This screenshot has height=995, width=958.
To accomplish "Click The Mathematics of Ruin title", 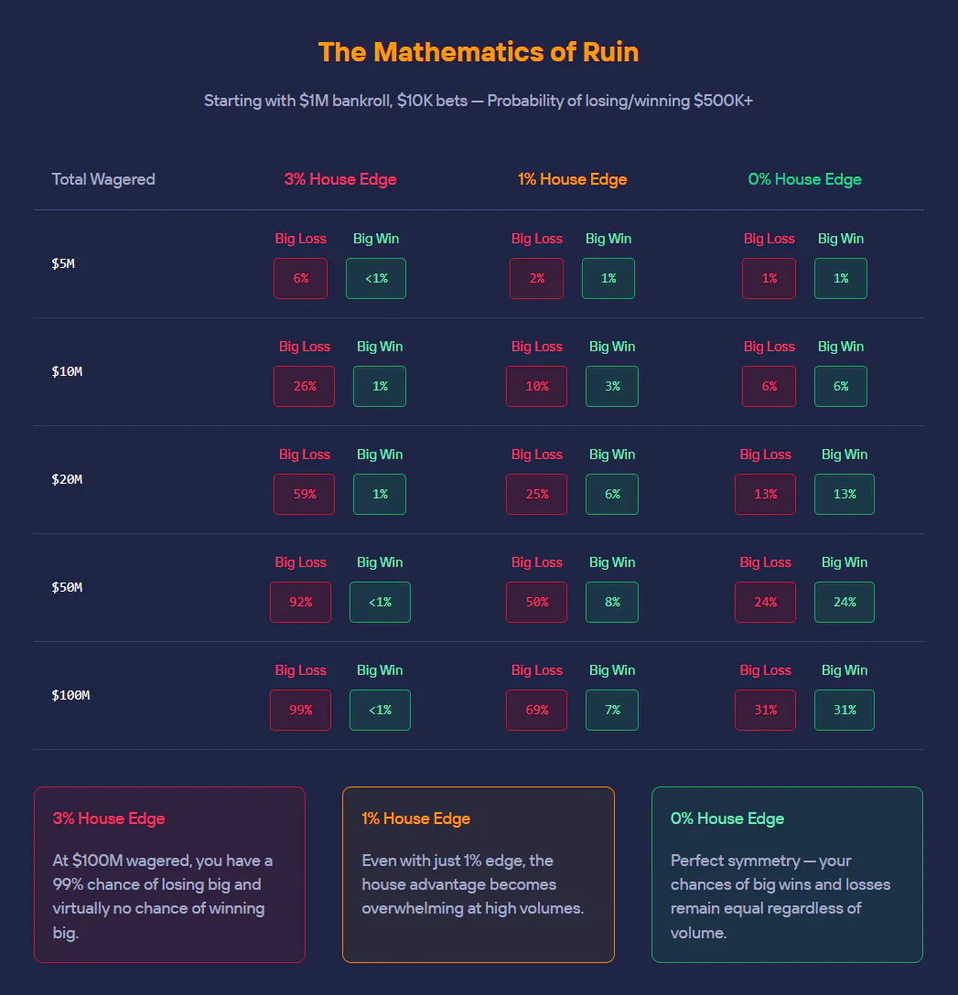I will (479, 52).
